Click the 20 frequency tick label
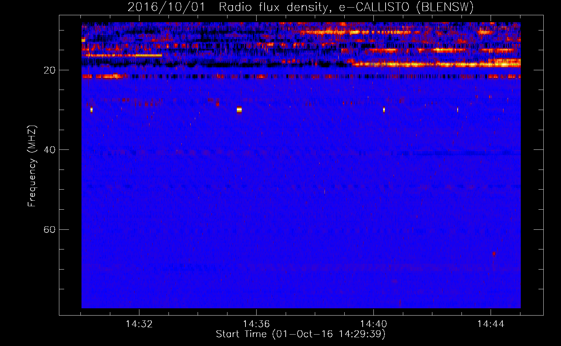Image resolution: width=561 pixels, height=346 pixels. [50, 70]
